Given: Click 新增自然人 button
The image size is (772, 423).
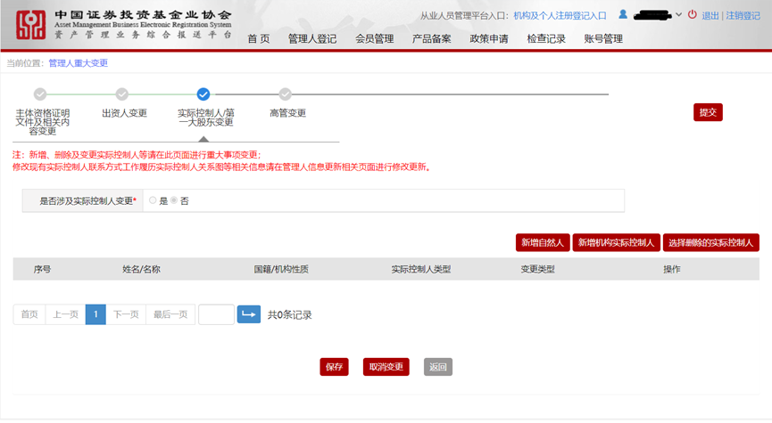Looking at the screenshot, I should (x=543, y=243).
